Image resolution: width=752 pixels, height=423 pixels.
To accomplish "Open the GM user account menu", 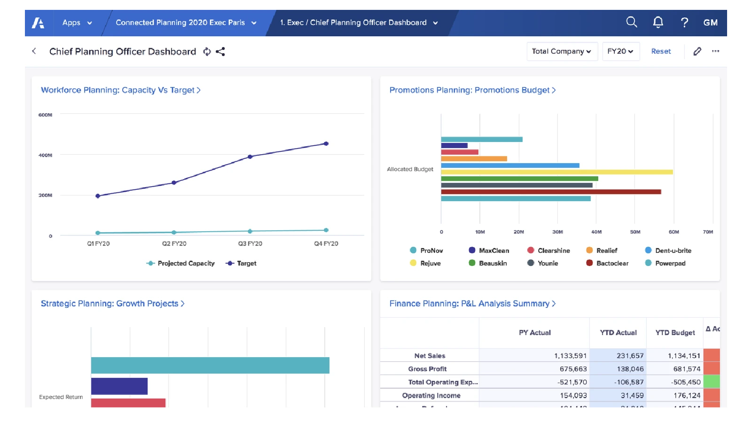I will (710, 22).
